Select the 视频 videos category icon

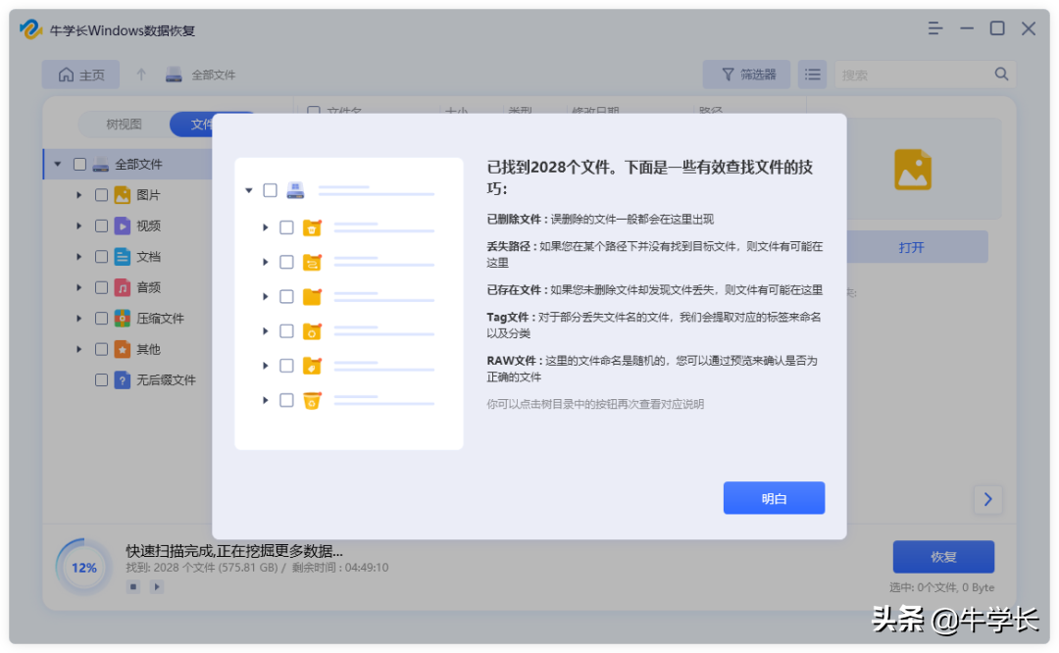tap(121, 226)
